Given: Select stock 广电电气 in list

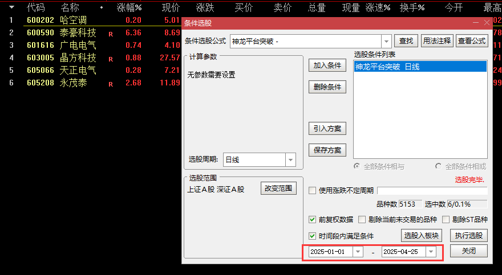Looking at the screenshot, I should tap(78, 45).
